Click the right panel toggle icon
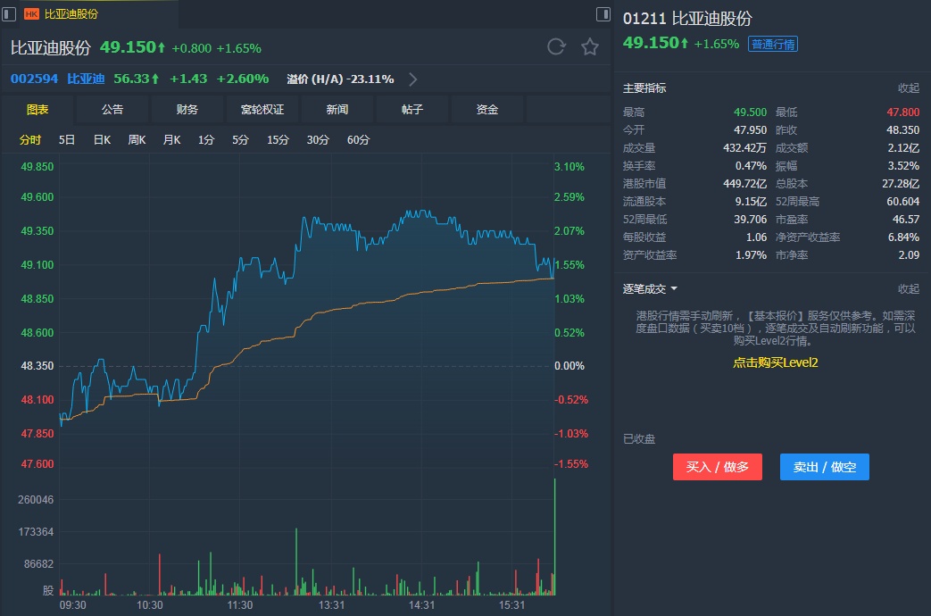 coord(603,14)
